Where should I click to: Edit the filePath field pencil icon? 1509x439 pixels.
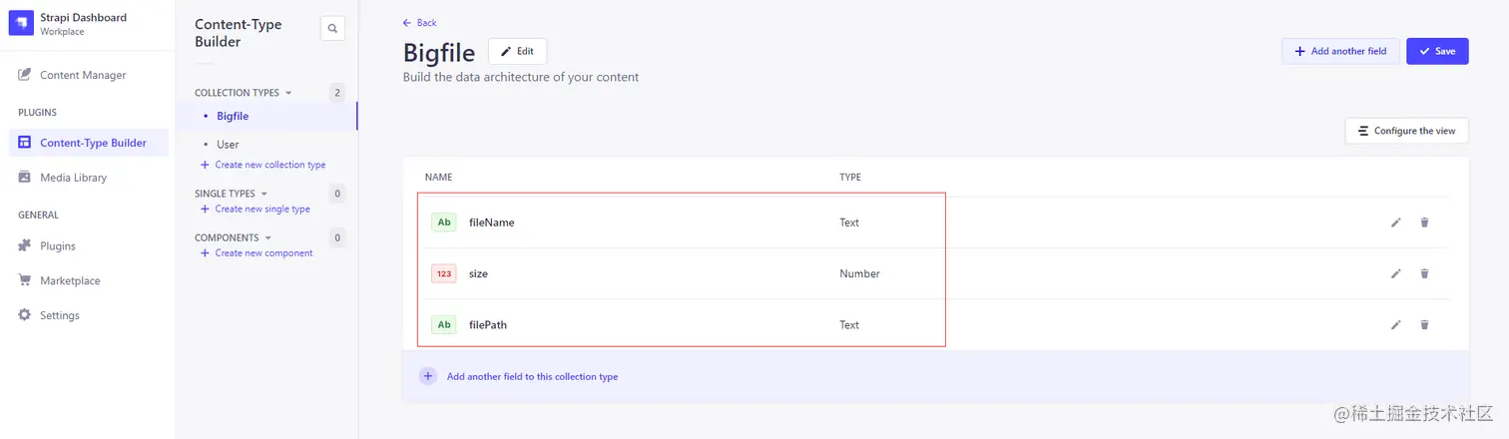(1396, 324)
